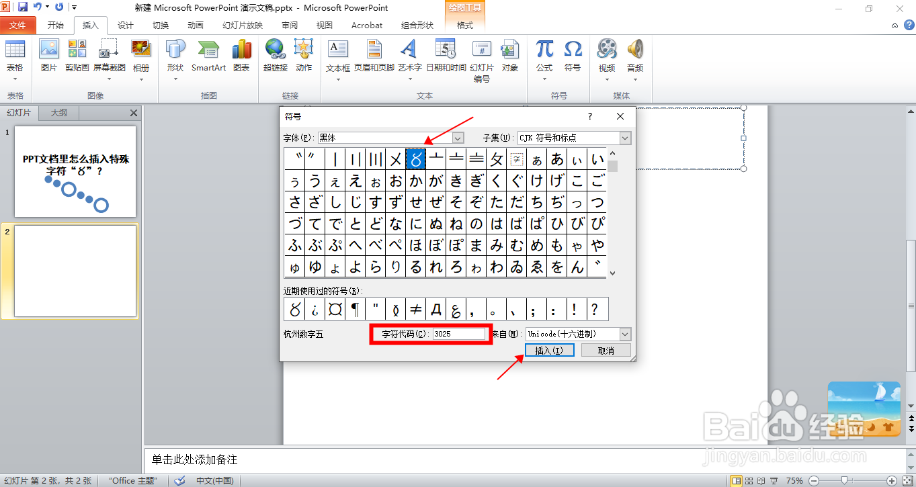Open the 幻灯片放映 Slide Show tab
This screenshot has width=916, height=487.
tap(243, 26)
